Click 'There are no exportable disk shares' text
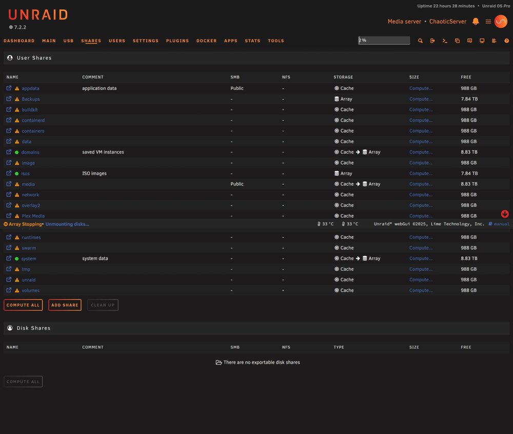 click(262, 362)
